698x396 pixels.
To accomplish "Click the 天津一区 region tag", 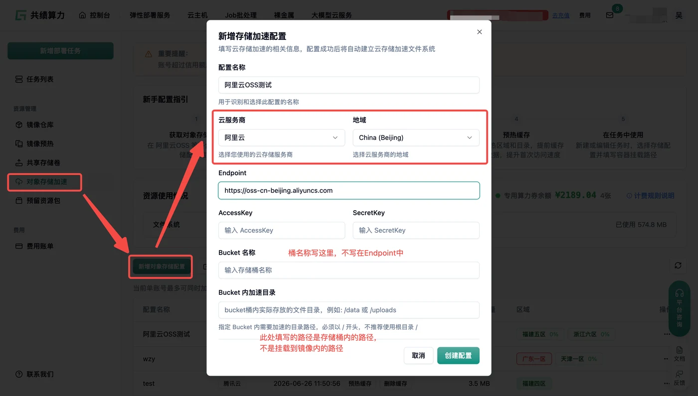I will point(578,359).
